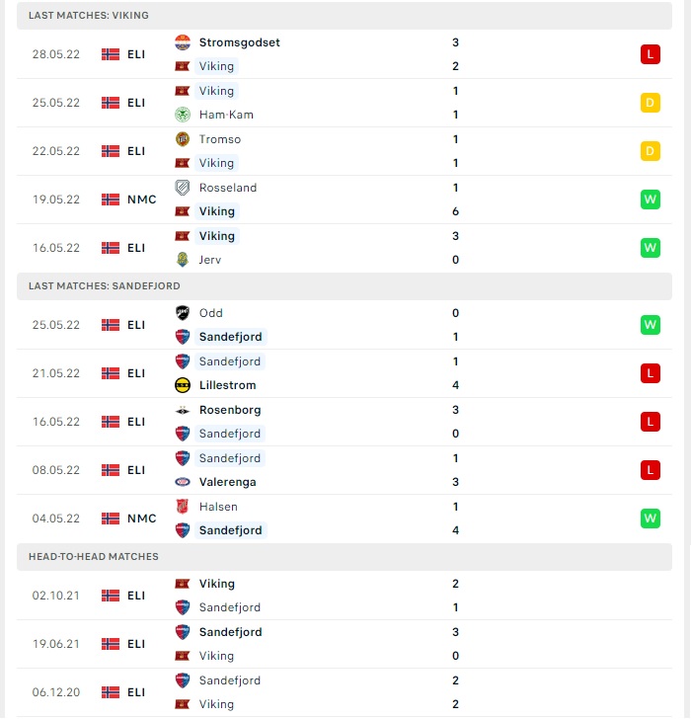Click the Ham-Kam club logo
Image resolution: width=691 pixels, height=719 pixels.
coord(183,115)
